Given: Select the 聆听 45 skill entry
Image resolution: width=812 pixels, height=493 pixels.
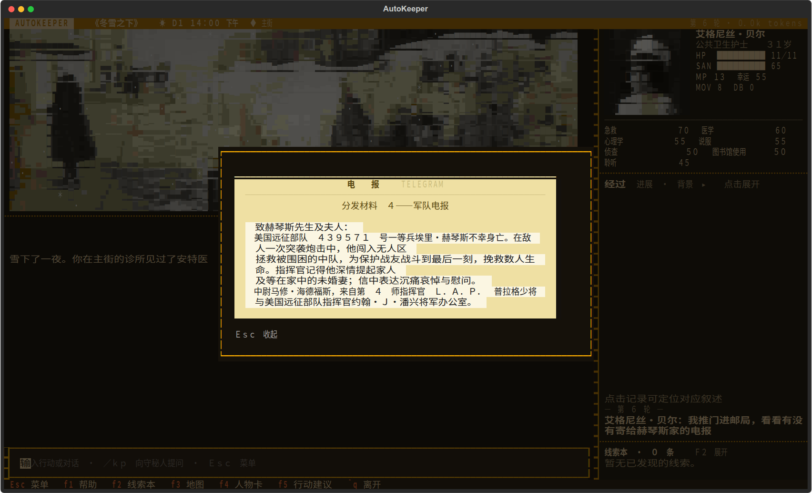Looking at the screenshot, I should click(647, 163).
